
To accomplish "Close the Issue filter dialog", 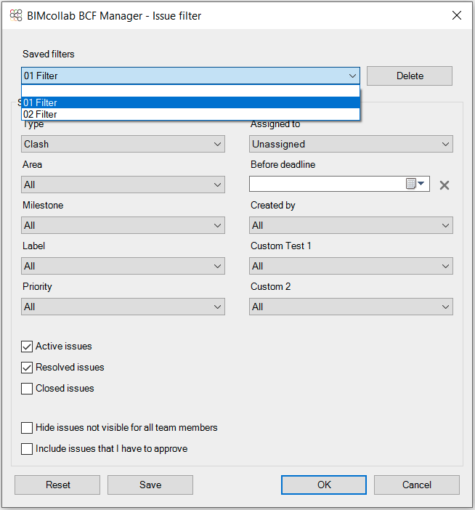I will tap(456, 15).
